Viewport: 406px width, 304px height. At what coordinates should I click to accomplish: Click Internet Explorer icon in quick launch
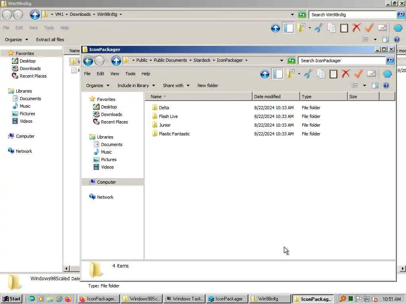click(x=59, y=299)
